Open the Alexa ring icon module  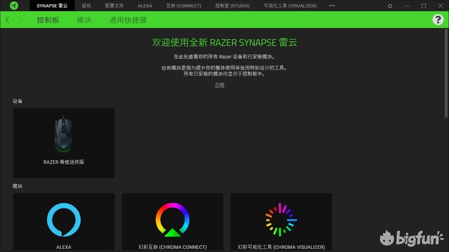(63, 220)
